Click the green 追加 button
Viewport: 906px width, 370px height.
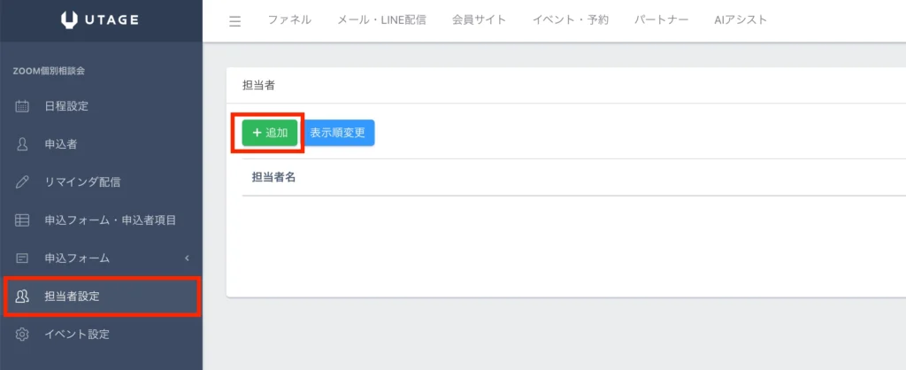click(270, 133)
